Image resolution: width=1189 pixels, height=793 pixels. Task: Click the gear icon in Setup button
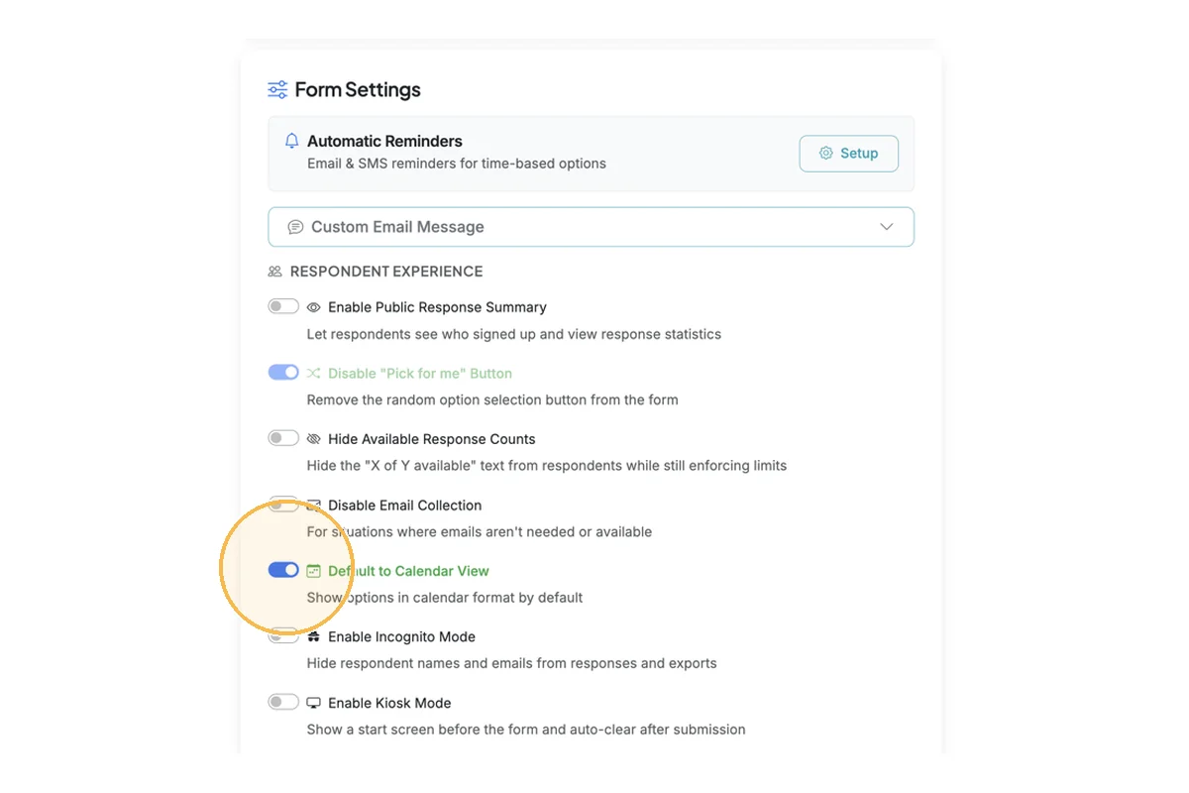[825, 154]
